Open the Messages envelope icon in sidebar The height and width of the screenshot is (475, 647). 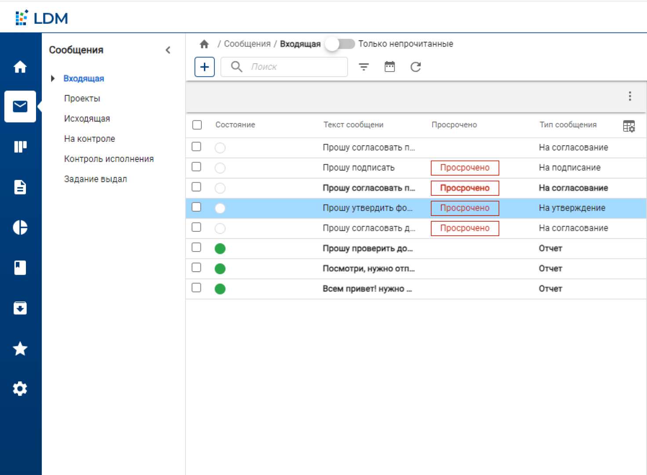[x=20, y=106]
